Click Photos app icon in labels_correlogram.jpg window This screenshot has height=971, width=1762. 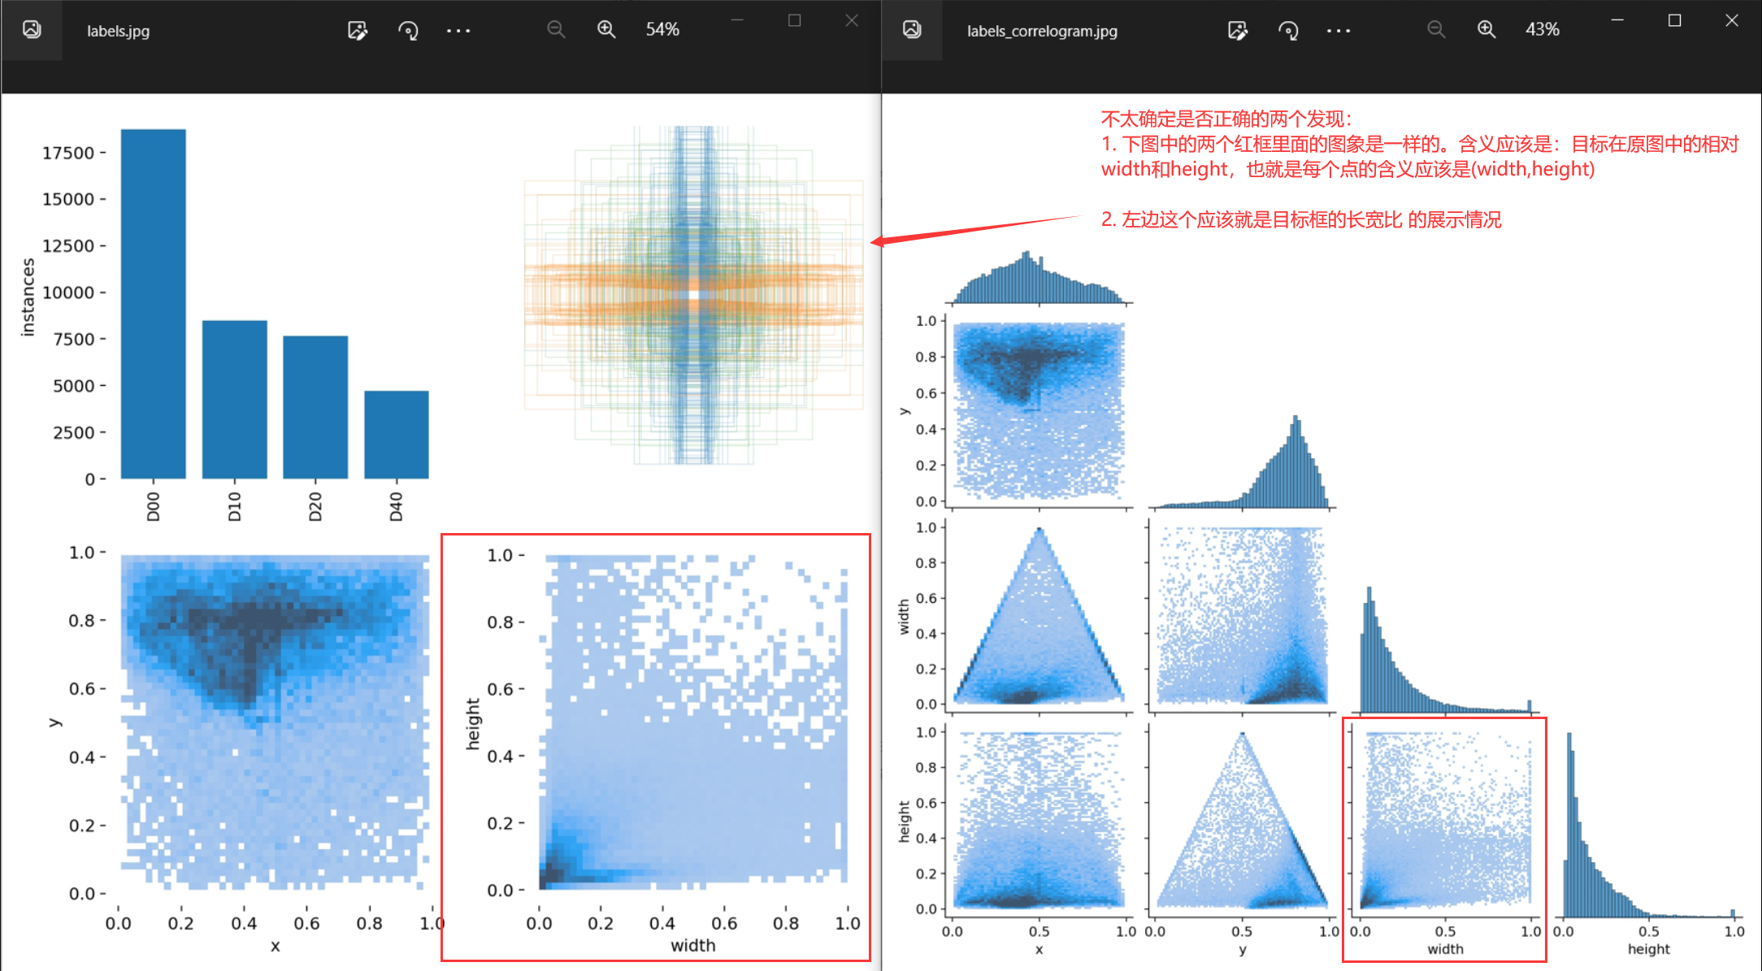click(912, 30)
